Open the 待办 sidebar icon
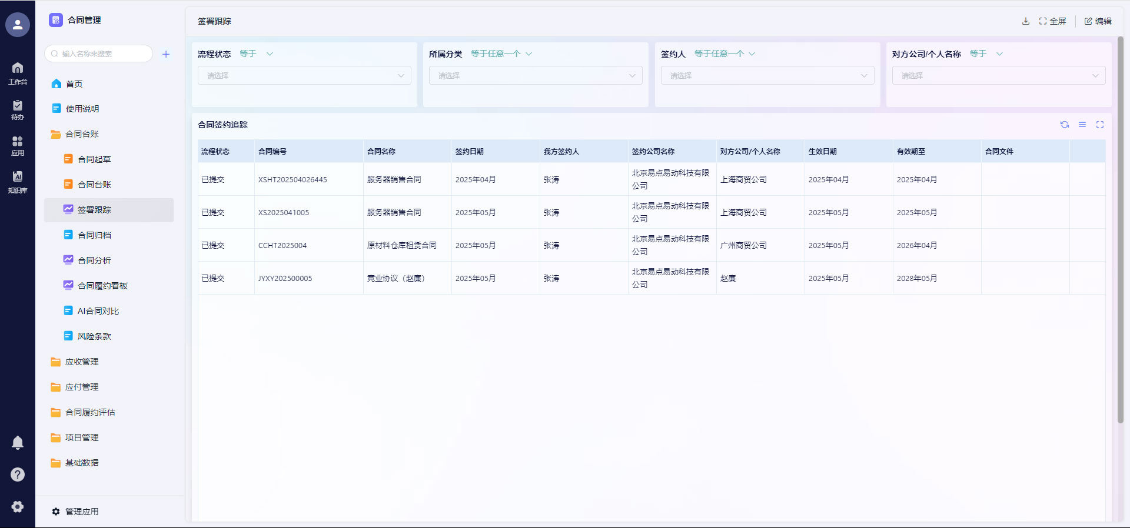Screen dimensions: 1130x528 (x=18, y=109)
